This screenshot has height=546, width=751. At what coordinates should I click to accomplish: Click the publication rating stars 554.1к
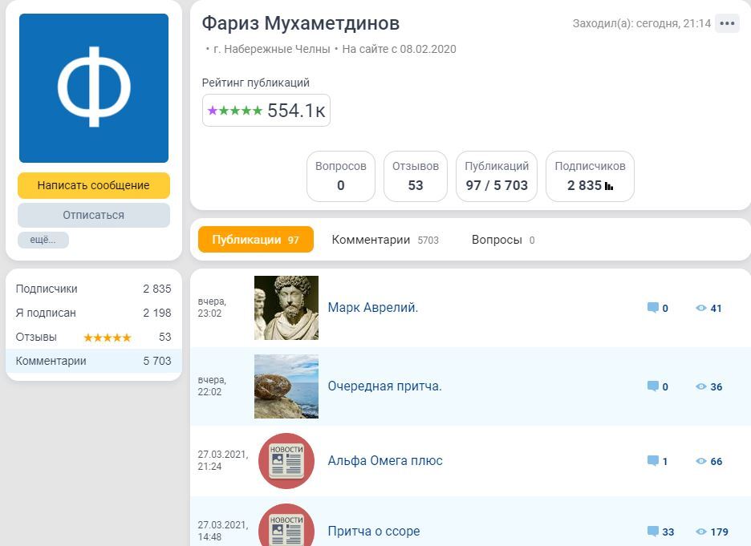click(x=266, y=111)
